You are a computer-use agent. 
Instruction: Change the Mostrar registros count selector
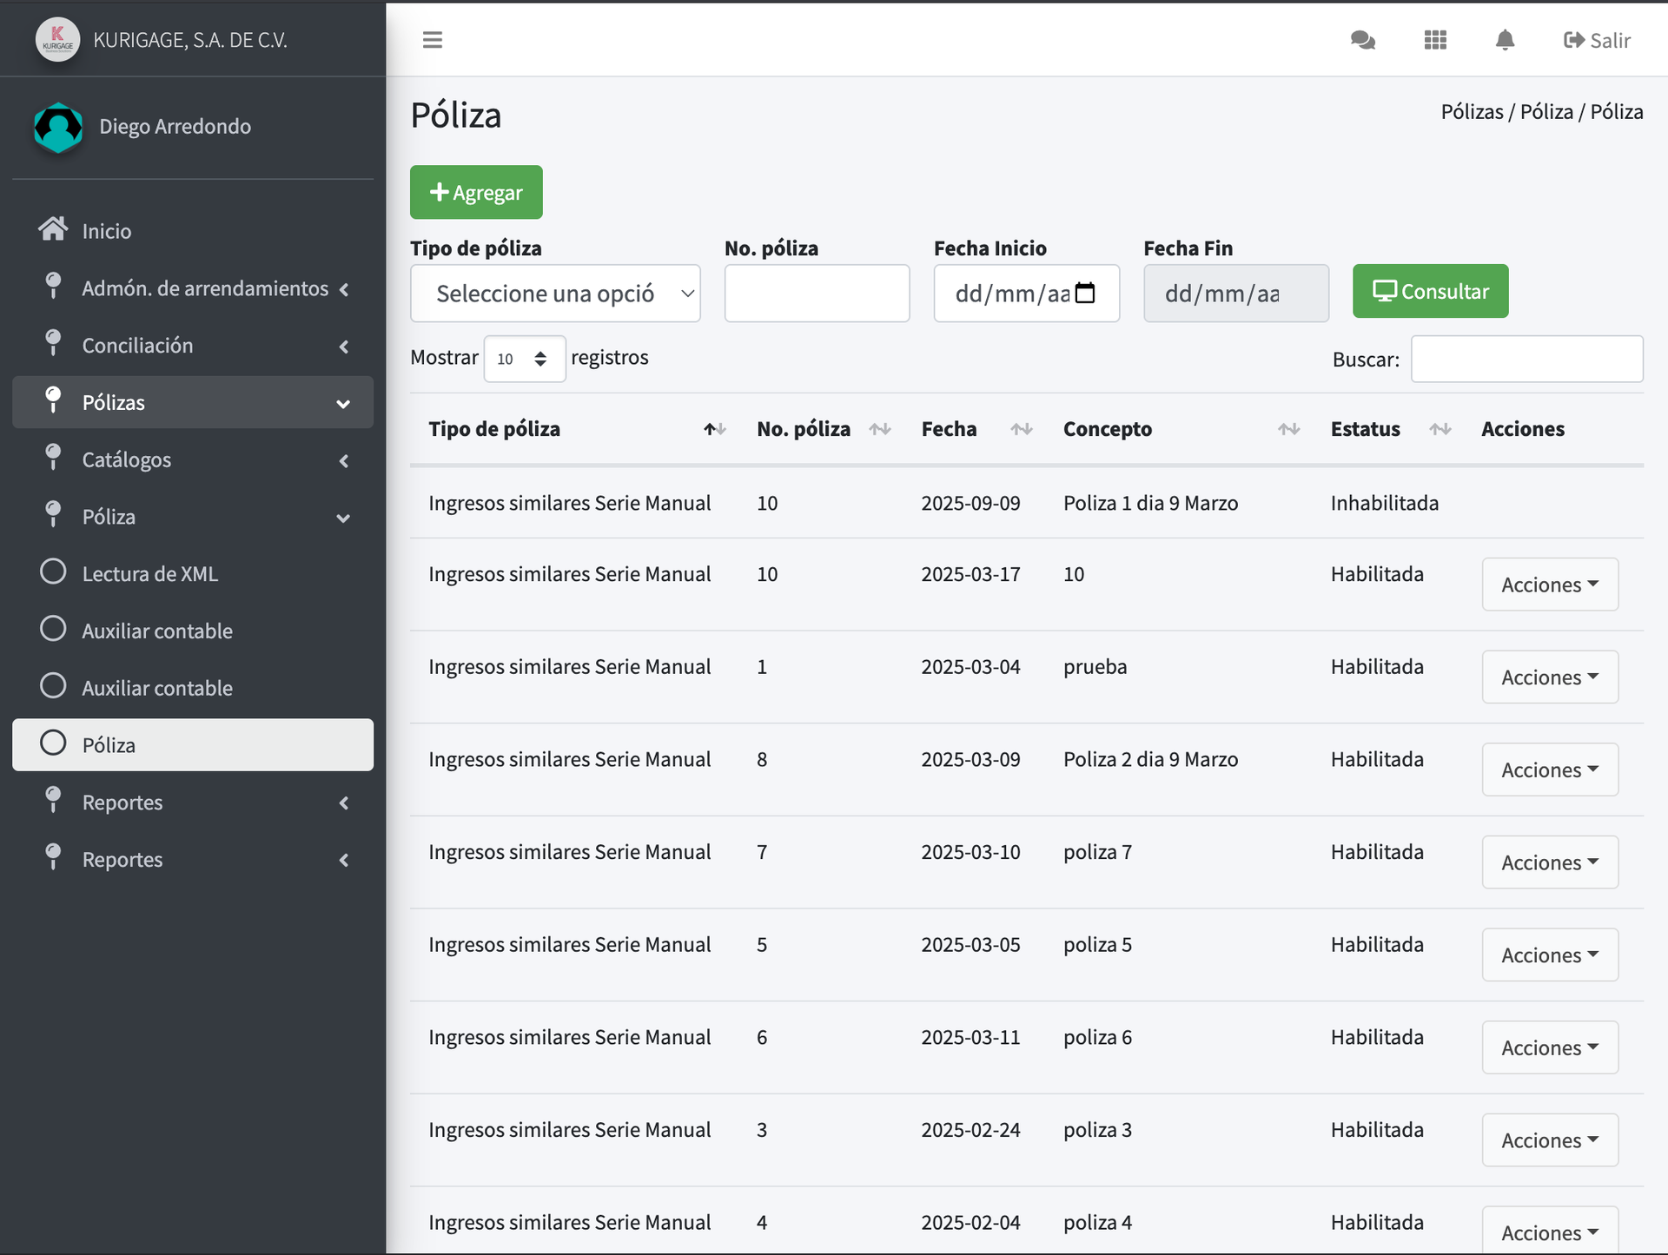[524, 359]
